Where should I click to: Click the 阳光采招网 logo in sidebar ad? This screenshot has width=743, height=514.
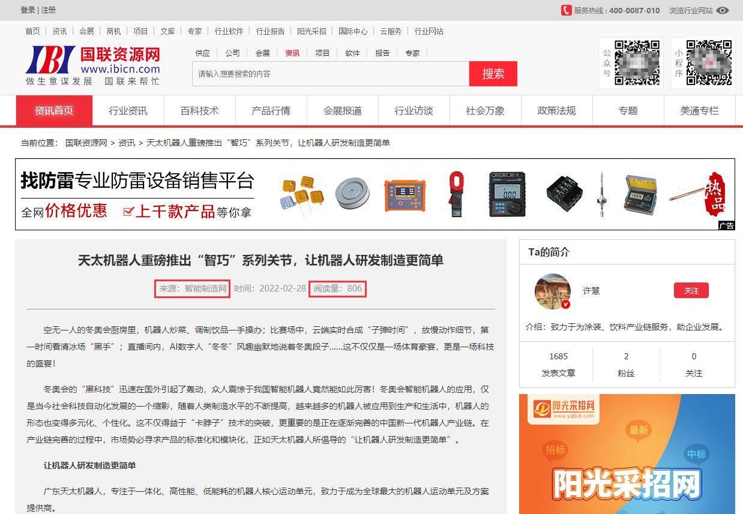pos(564,410)
